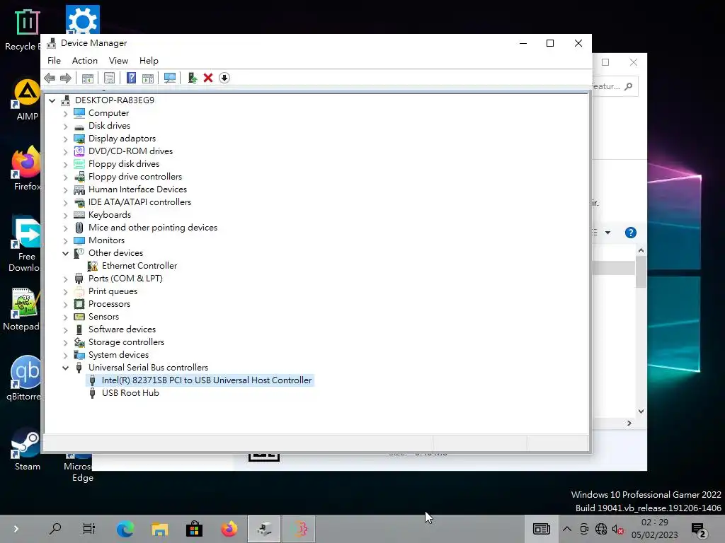Select the Recycle Bin desktop icon
This screenshot has height=543, width=725.
pos(24,30)
